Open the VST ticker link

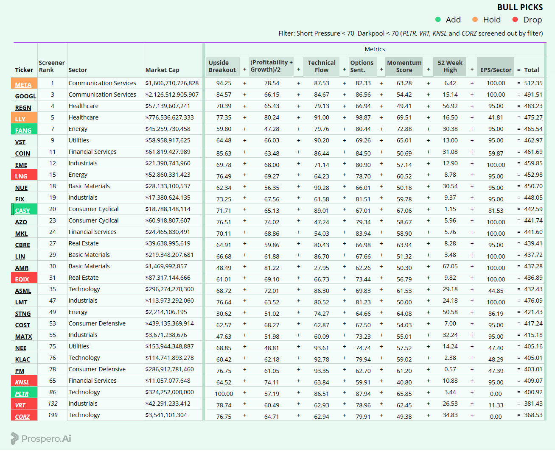20,142
